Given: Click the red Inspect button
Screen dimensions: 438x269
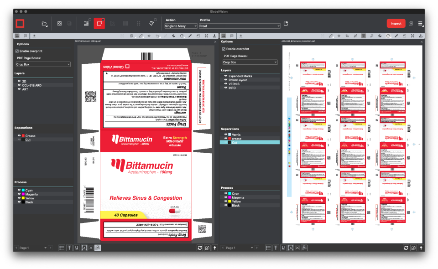Looking at the screenshot, I should [x=395, y=23].
